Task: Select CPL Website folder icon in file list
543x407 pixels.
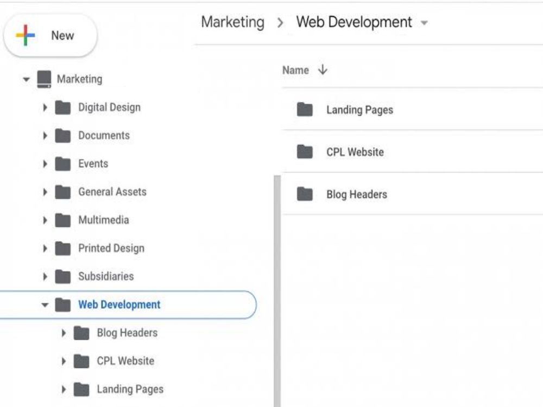Action: pos(305,152)
